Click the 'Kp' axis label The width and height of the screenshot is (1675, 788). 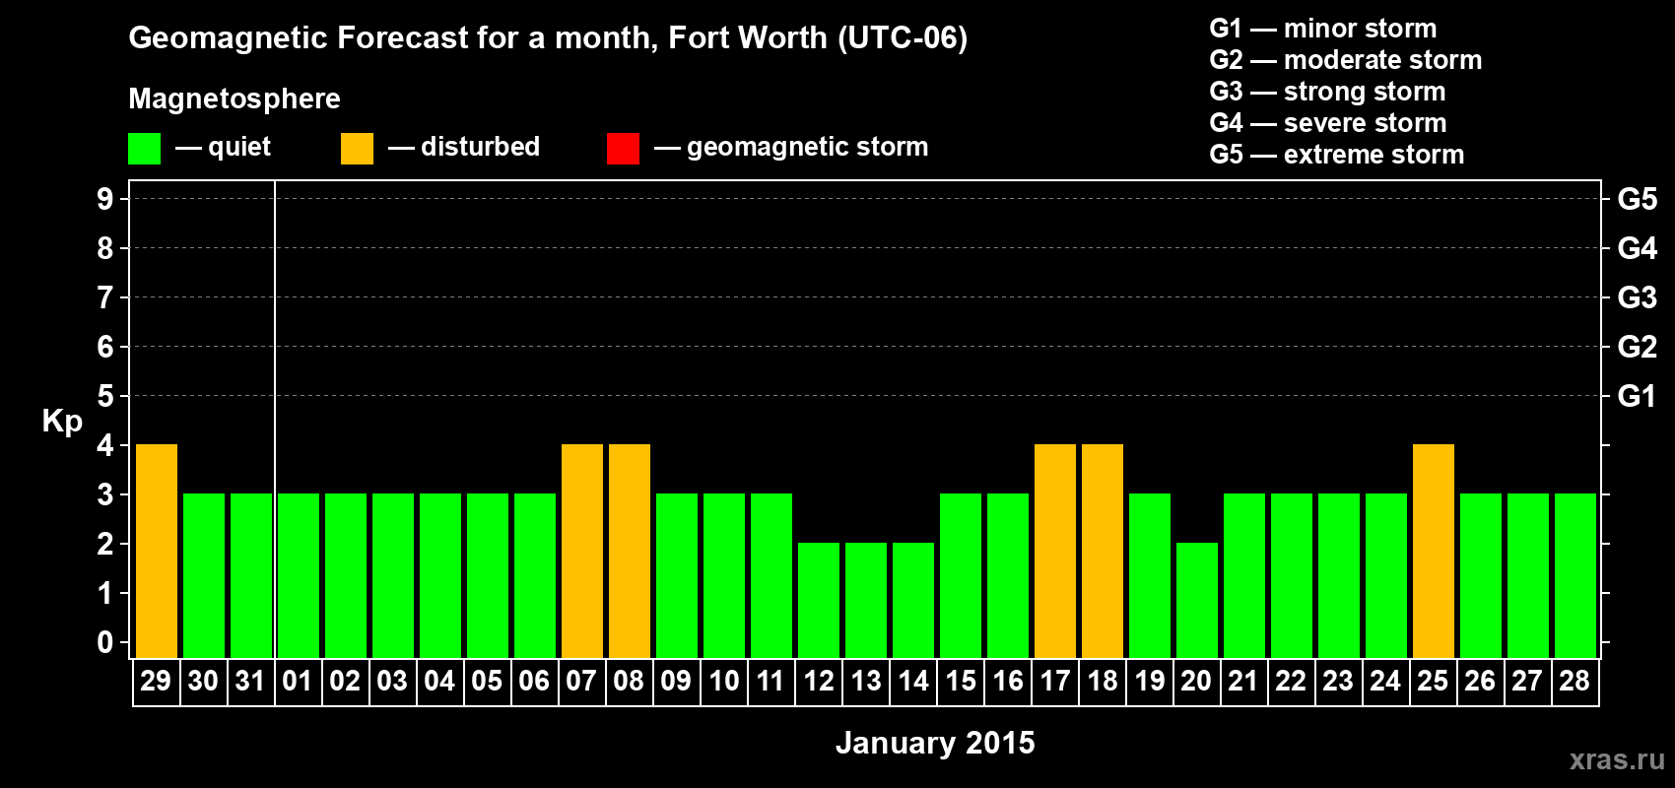[62, 422]
